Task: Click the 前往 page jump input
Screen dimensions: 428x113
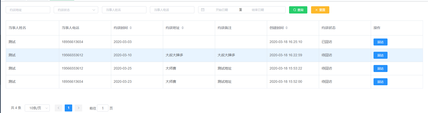Action: click(x=103, y=108)
